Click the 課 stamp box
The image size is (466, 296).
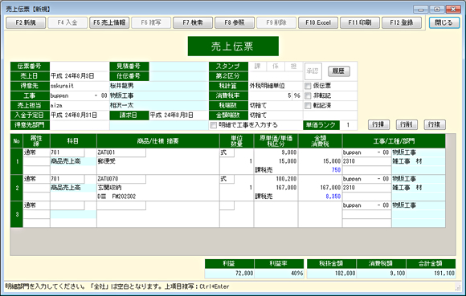coord(257,66)
